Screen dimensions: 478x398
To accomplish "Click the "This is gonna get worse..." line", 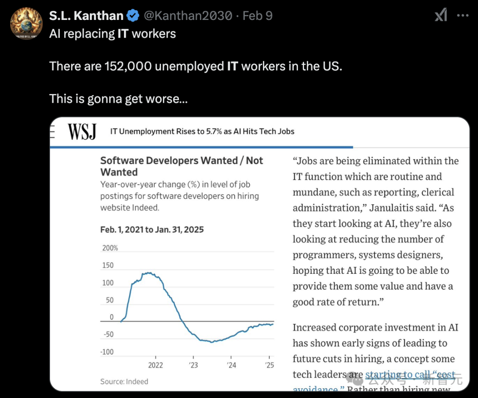I will (118, 98).
